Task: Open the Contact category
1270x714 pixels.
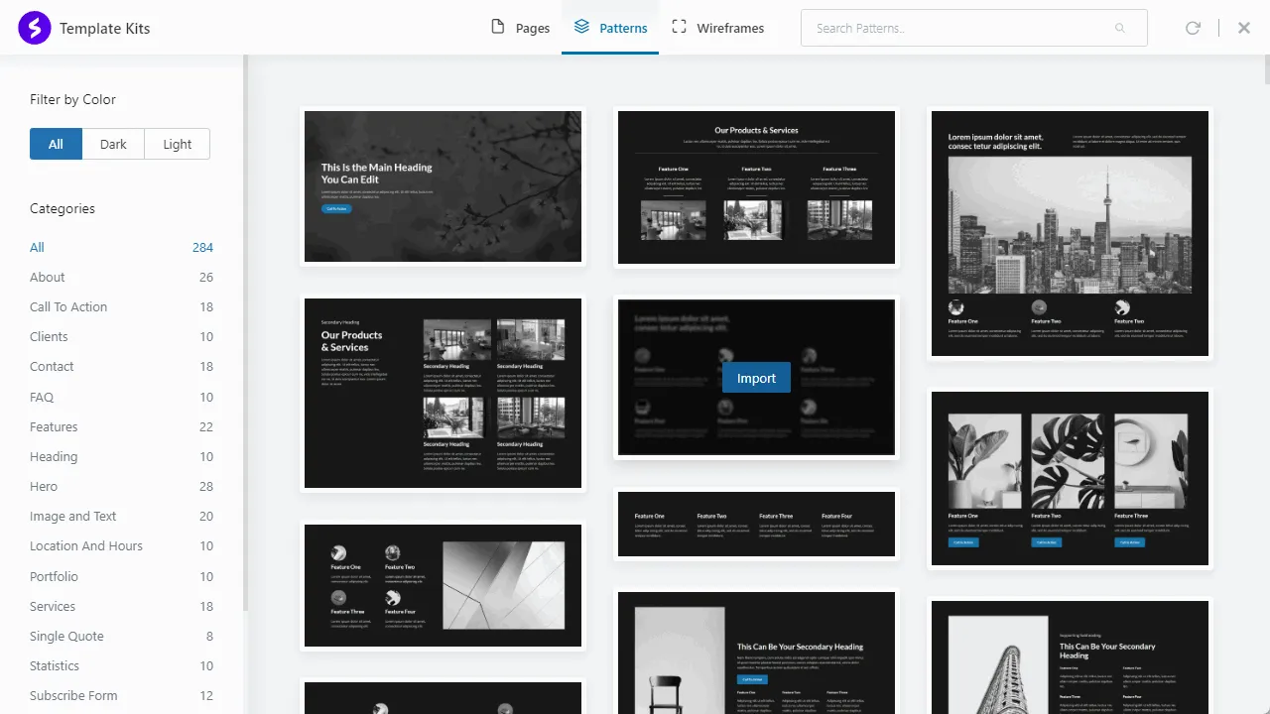Action: (x=121, y=367)
